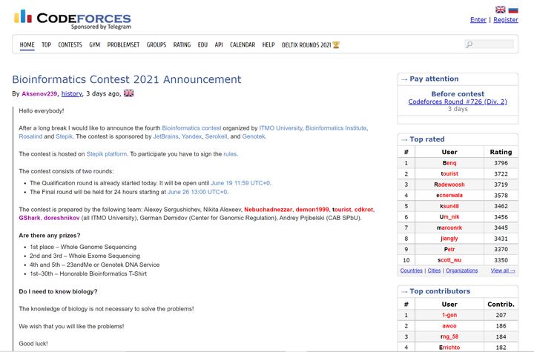Click the June 26 13:00 UTC+0 link
Viewport: 534px width, 352px height.
point(197,192)
